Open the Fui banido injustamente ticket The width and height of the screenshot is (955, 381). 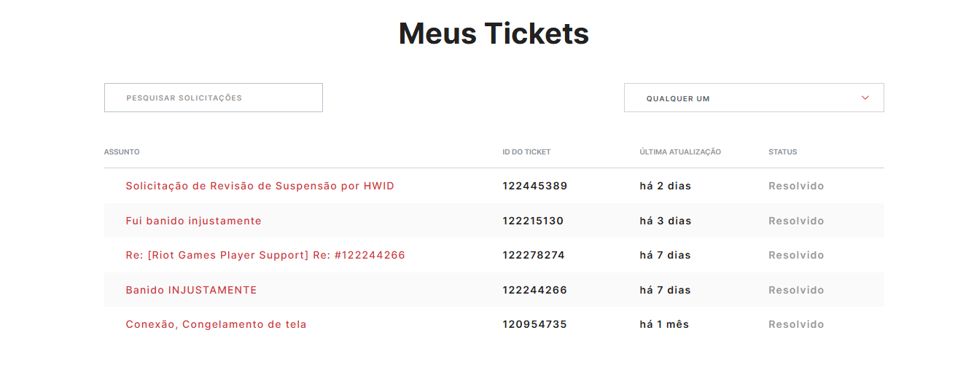click(193, 221)
